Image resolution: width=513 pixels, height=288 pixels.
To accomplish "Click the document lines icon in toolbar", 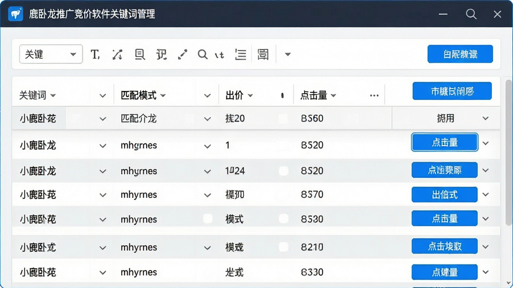I will click(x=140, y=54).
